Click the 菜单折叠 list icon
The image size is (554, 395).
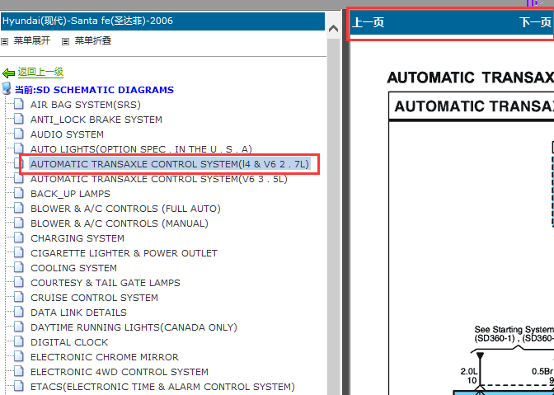[x=65, y=42]
